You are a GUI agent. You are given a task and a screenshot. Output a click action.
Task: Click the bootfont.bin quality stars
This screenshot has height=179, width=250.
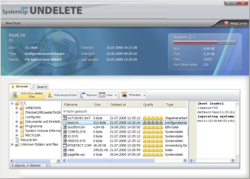pos(153,127)
